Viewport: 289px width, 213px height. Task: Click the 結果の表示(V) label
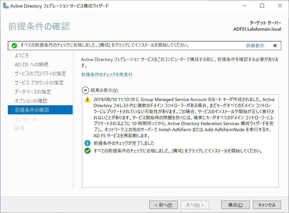pyautogui.click(x=104, y=90)
